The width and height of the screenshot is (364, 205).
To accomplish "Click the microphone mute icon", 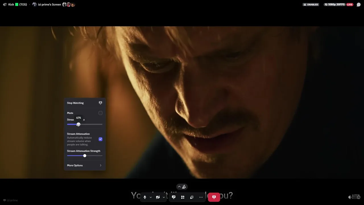I will tap(145, 197).
